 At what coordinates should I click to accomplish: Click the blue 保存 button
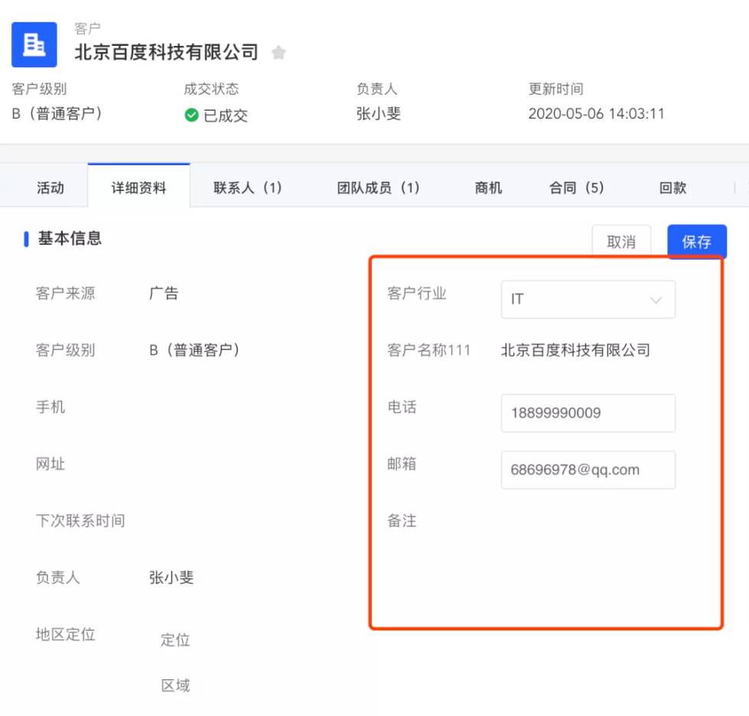[697, 241]
